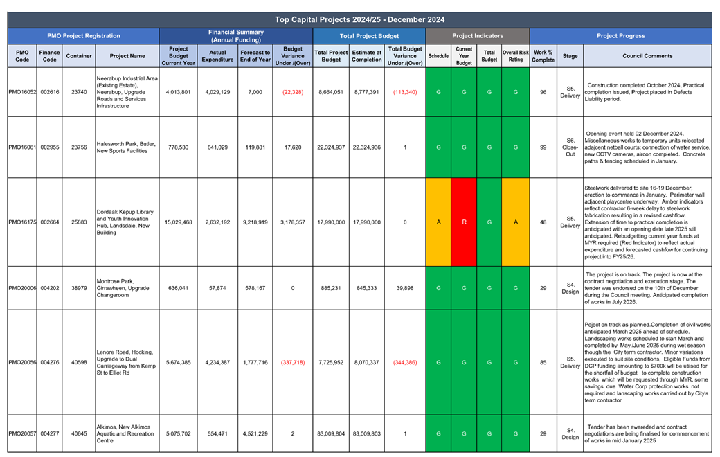Select the "Project Indicators" grey section header
This screenshot has width=720, height=457.
click(478, 36)
